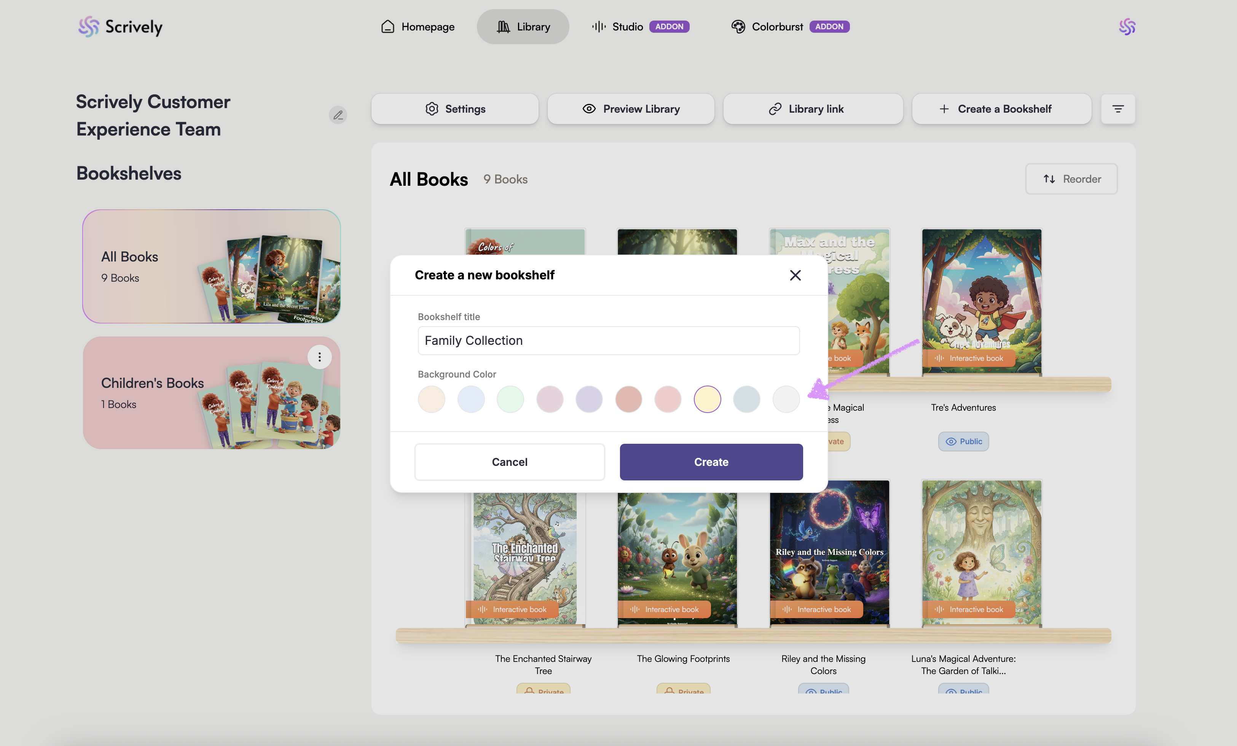Viewport: 1237px width, 746px height.
Task: Pick the mint green background color
Action: [510, 399]
